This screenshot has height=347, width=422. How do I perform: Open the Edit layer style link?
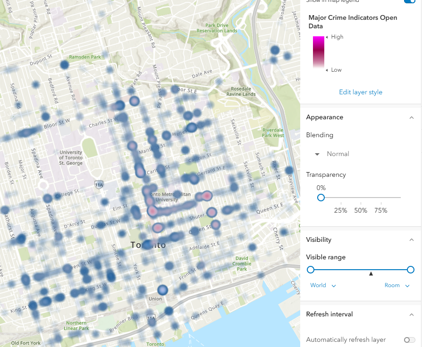[x=361, y=92]
